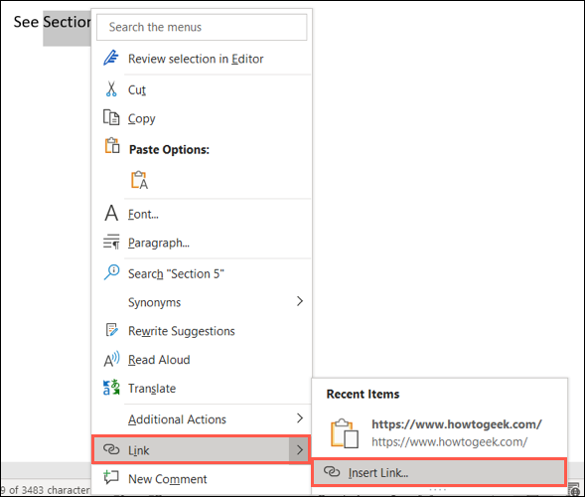Select the Keep Text Only paste icon
Viewport: 585px width, 497px height.
139,180
